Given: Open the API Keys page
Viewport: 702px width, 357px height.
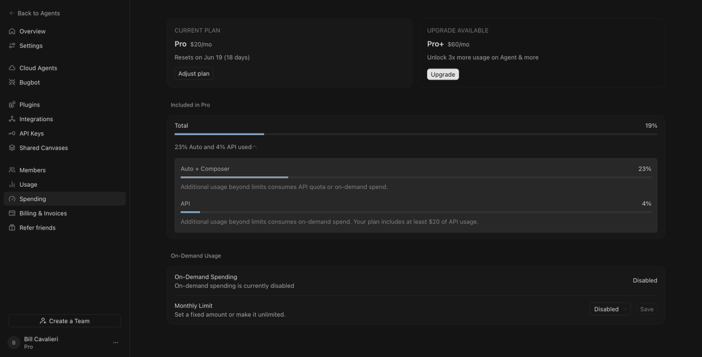Looking at the screenshot, I should coord(64,133).
